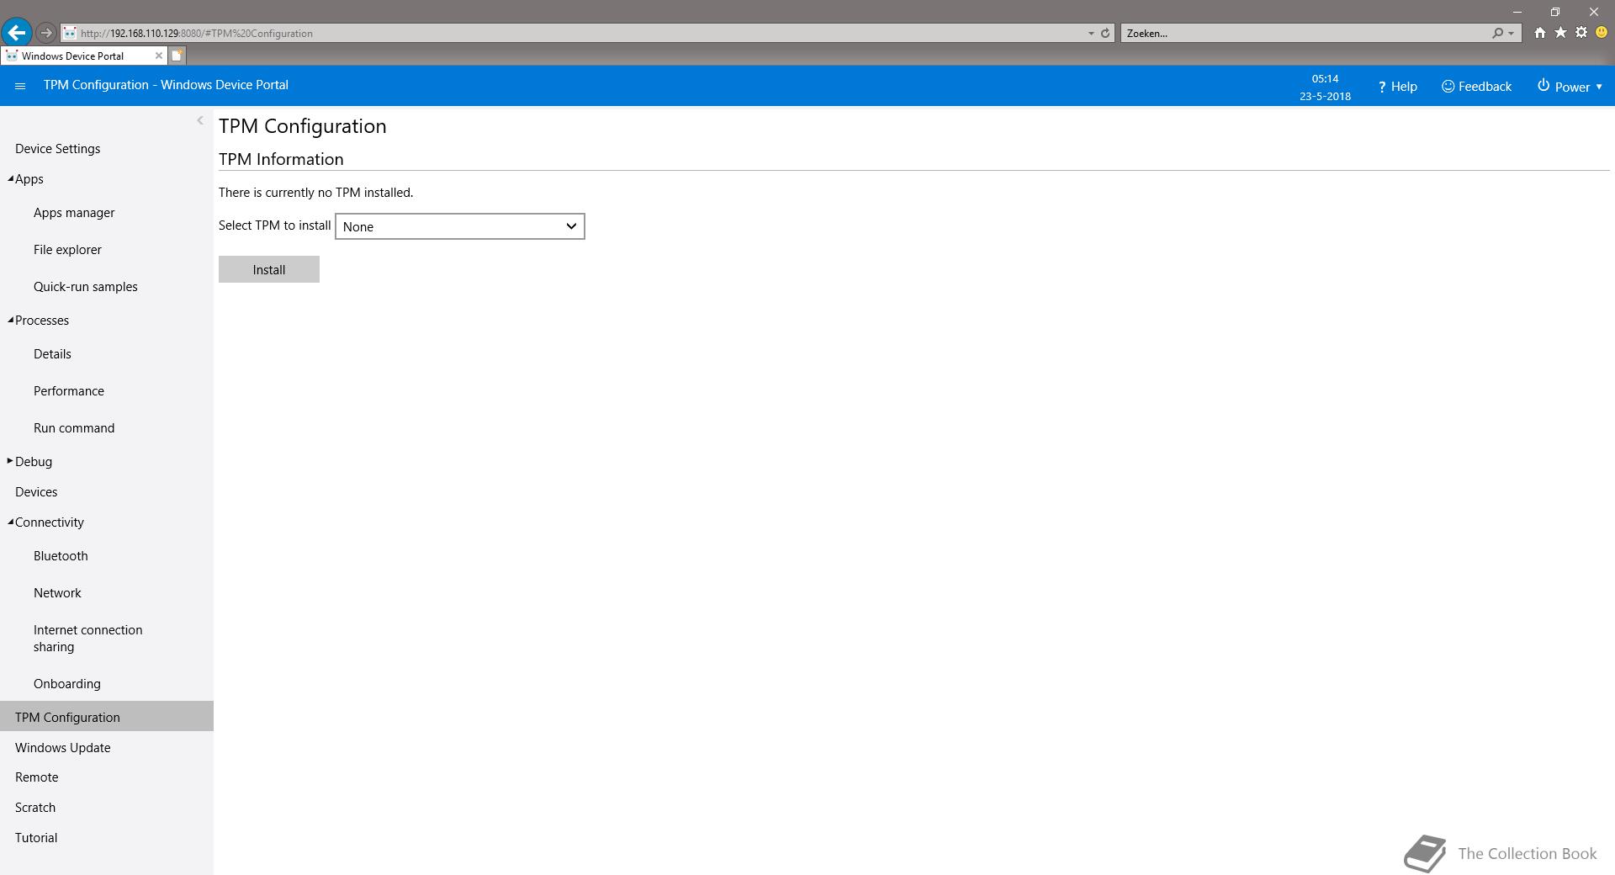Screen dimensions: 1615x875
Task: Click the 'Select TPM to install' label
Action: (275, 225)
